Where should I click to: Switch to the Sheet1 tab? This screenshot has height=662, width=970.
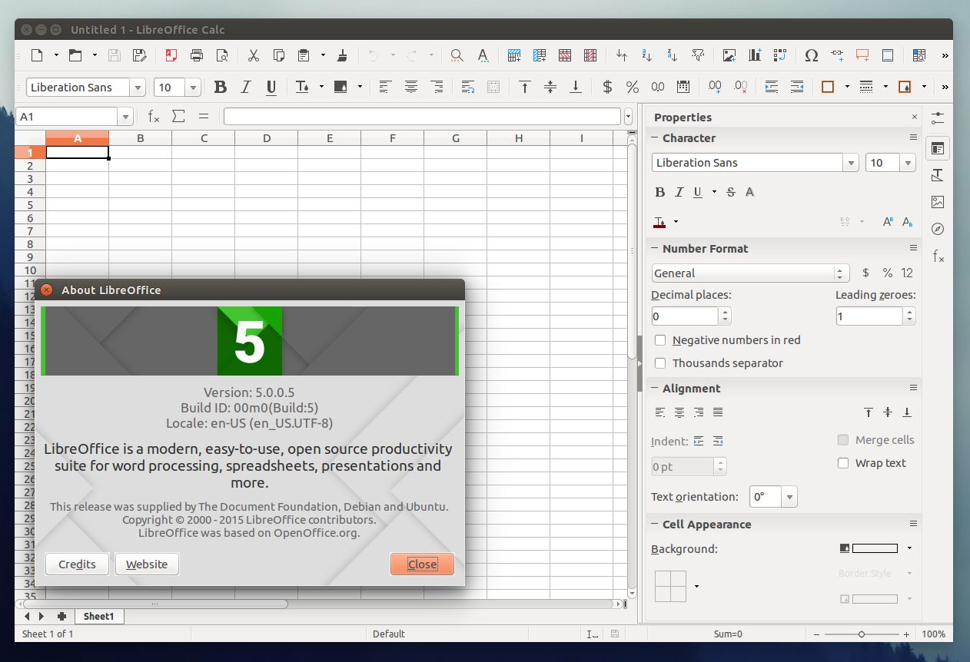pos(98,615)
